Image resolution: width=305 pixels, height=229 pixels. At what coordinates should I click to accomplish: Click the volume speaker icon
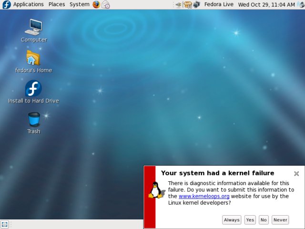[x=301, y=5]
